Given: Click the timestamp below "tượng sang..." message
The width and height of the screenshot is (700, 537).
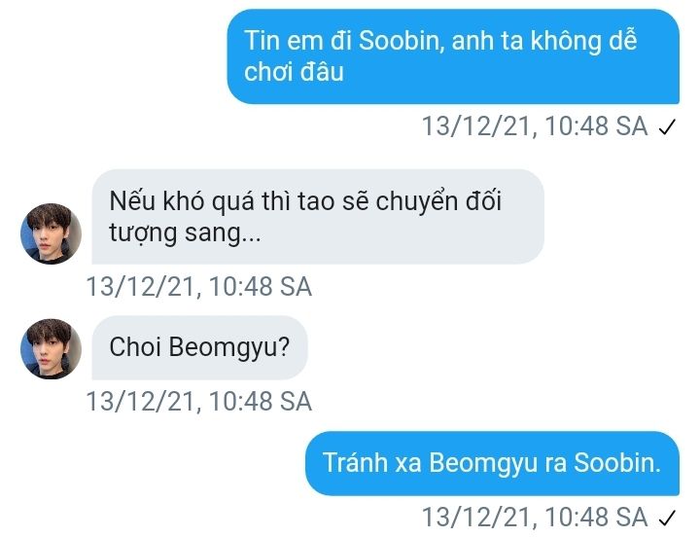Looking at the screenshot, I should point(199,286).
